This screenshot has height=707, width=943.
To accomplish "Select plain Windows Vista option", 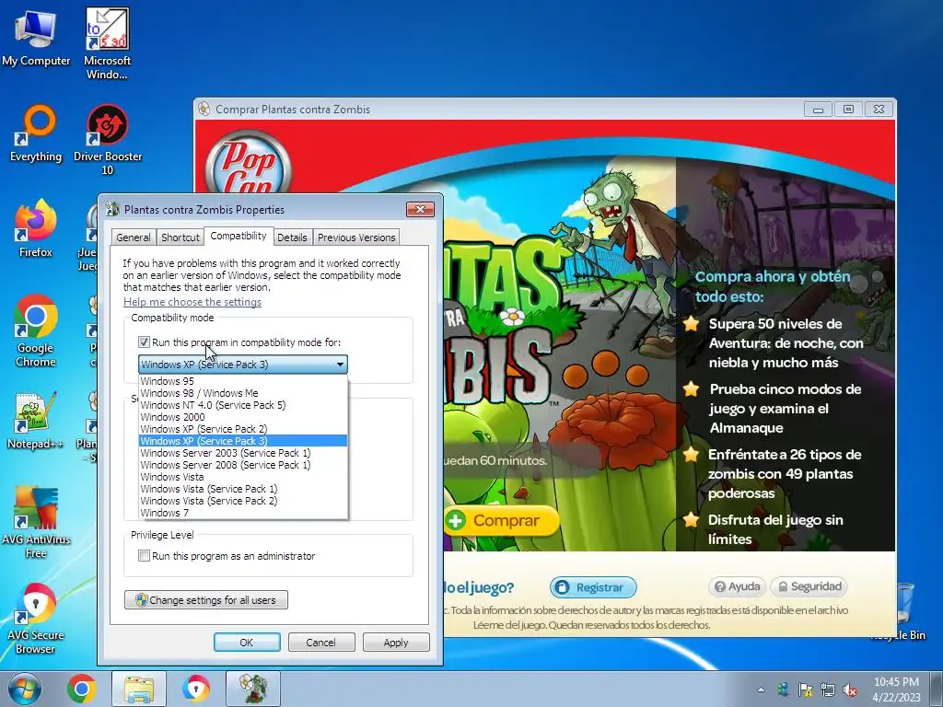I will pyautogui.click(x=243, y=477).
